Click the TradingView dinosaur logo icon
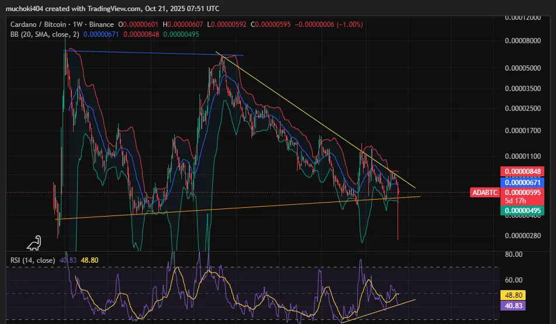This screenshot has width=556, height=324. coord(34,243)
